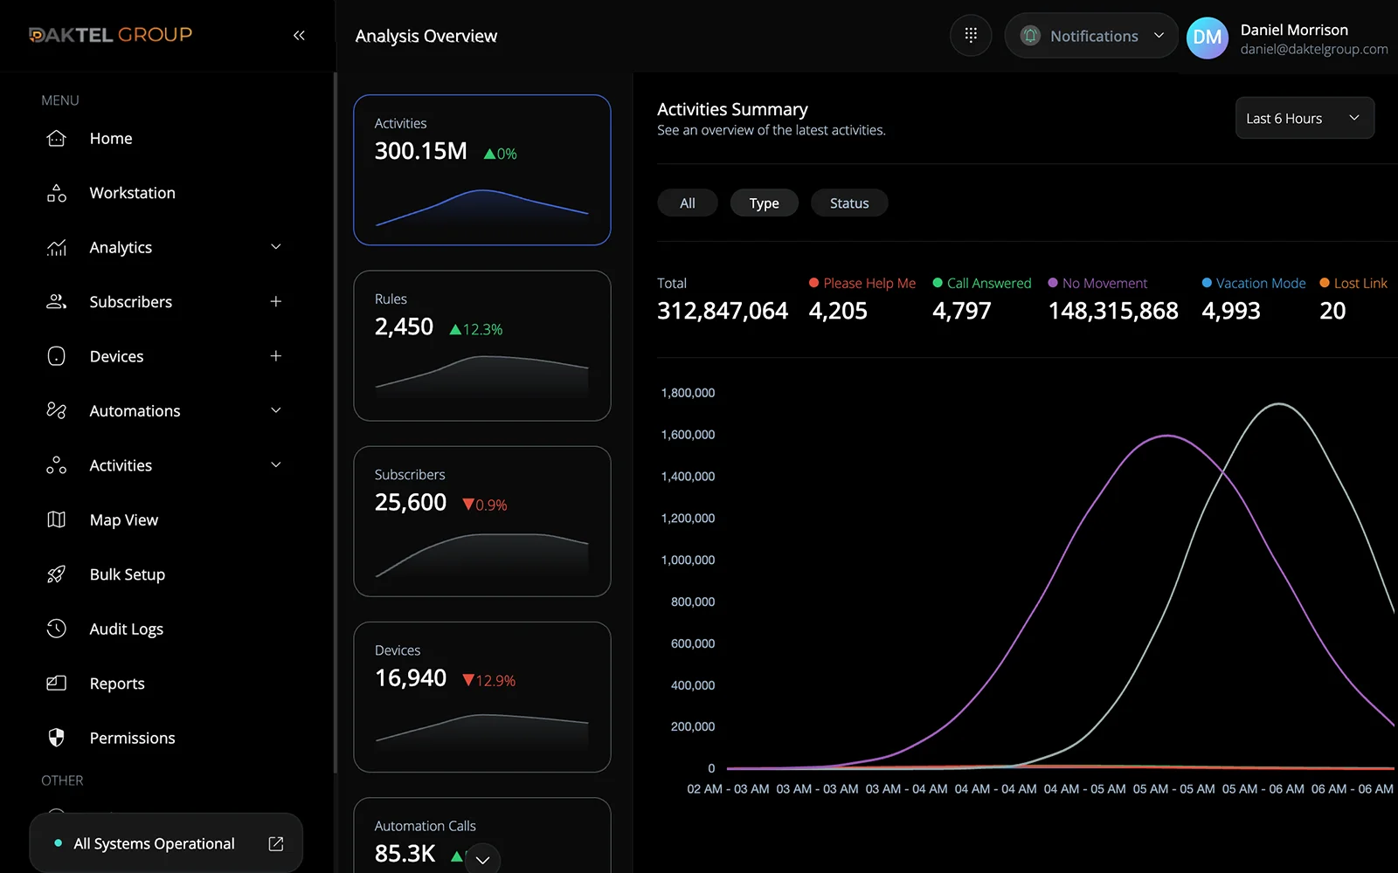Click the Devices icon in the sidebar

click(57, 356)
